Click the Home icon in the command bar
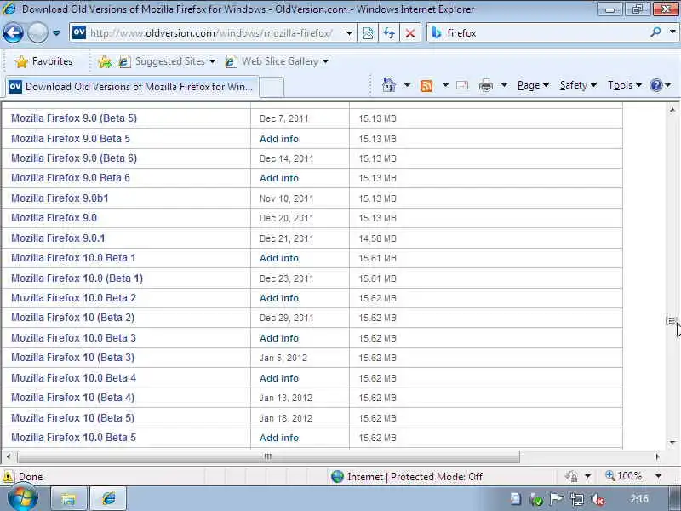This screenshot has width=681, height=511. (389, 85)
